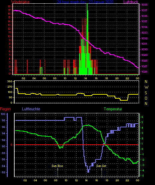
Task: Select hour label 18 below the temperature graph
Action: coord(107,180)
